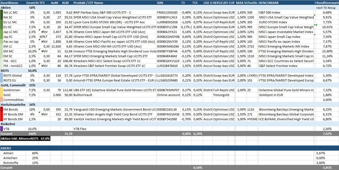Click the yellow color cell beside Goldminen

tap(2, 90)
